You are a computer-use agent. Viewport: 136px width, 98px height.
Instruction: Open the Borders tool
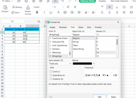click(x=65, y=12)
